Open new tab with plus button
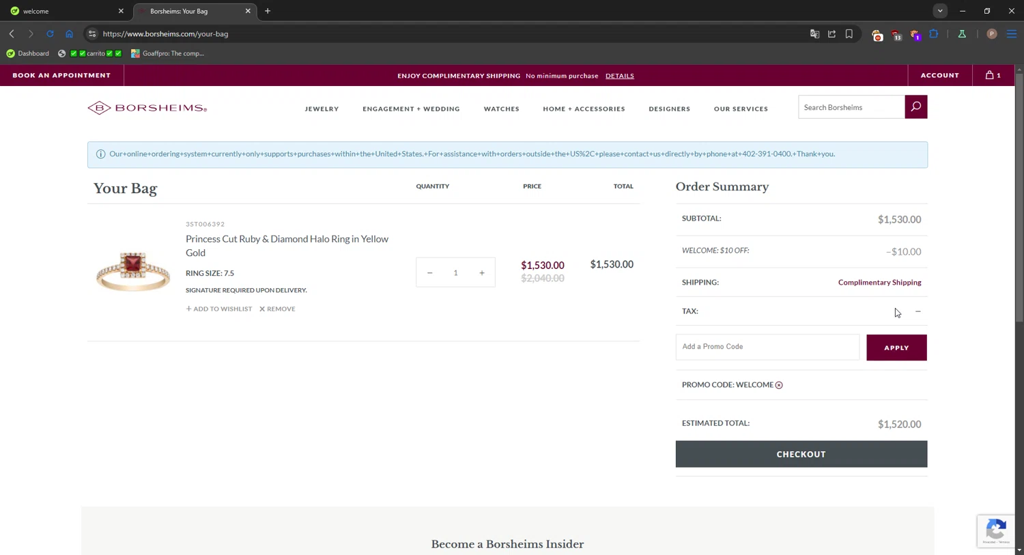 point(268,11)
